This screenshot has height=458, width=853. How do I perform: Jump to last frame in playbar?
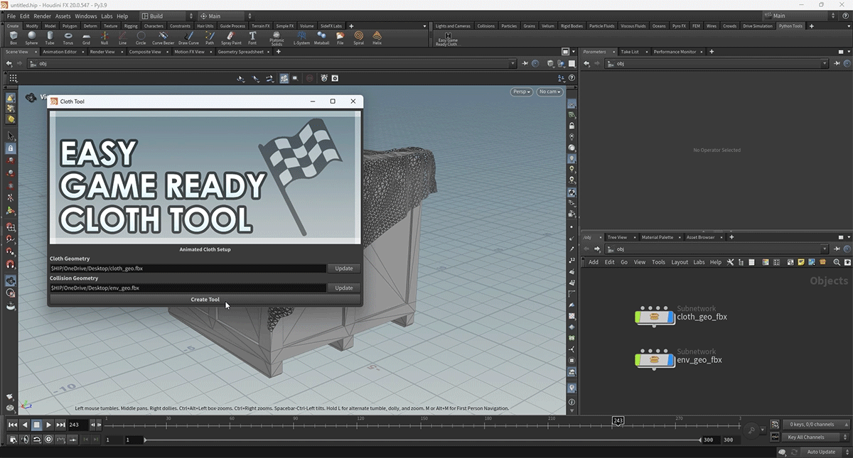[x=61, y=425]
